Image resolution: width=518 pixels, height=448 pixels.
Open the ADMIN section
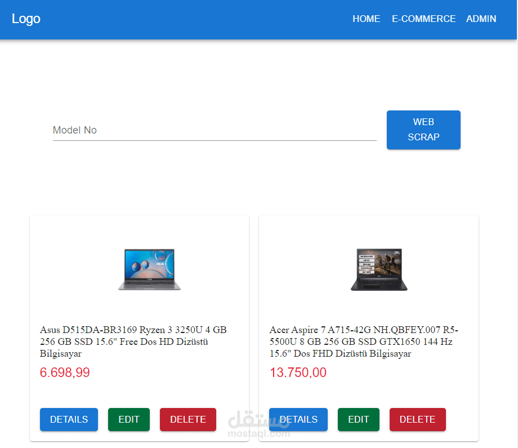tap(481, 19)
